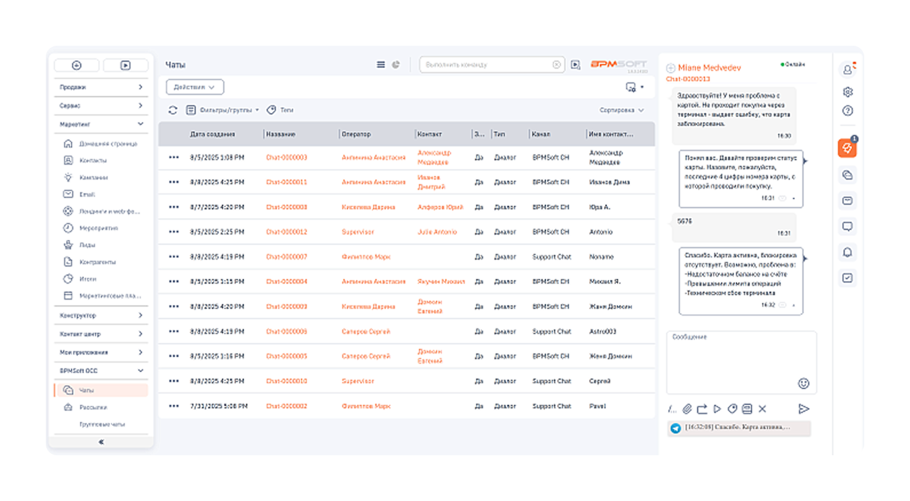Viewport: 910px width, 501px height.
Task: Open the emoji picker smiley icon
Action: (x=804, y=383)
